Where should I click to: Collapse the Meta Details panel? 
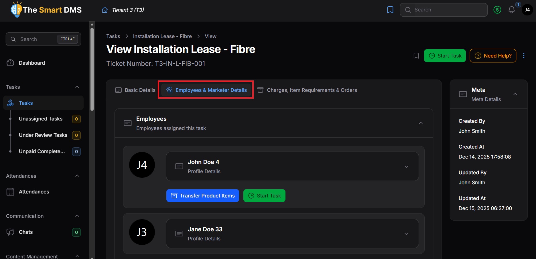coord(515,94)
